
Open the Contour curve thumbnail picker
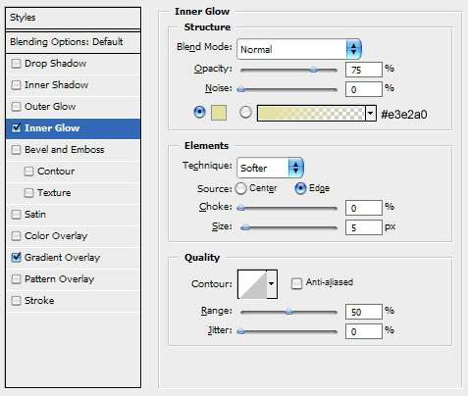[252, 284]
